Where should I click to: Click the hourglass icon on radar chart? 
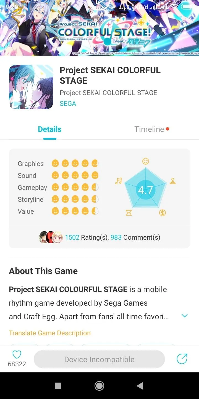(129, 213)
